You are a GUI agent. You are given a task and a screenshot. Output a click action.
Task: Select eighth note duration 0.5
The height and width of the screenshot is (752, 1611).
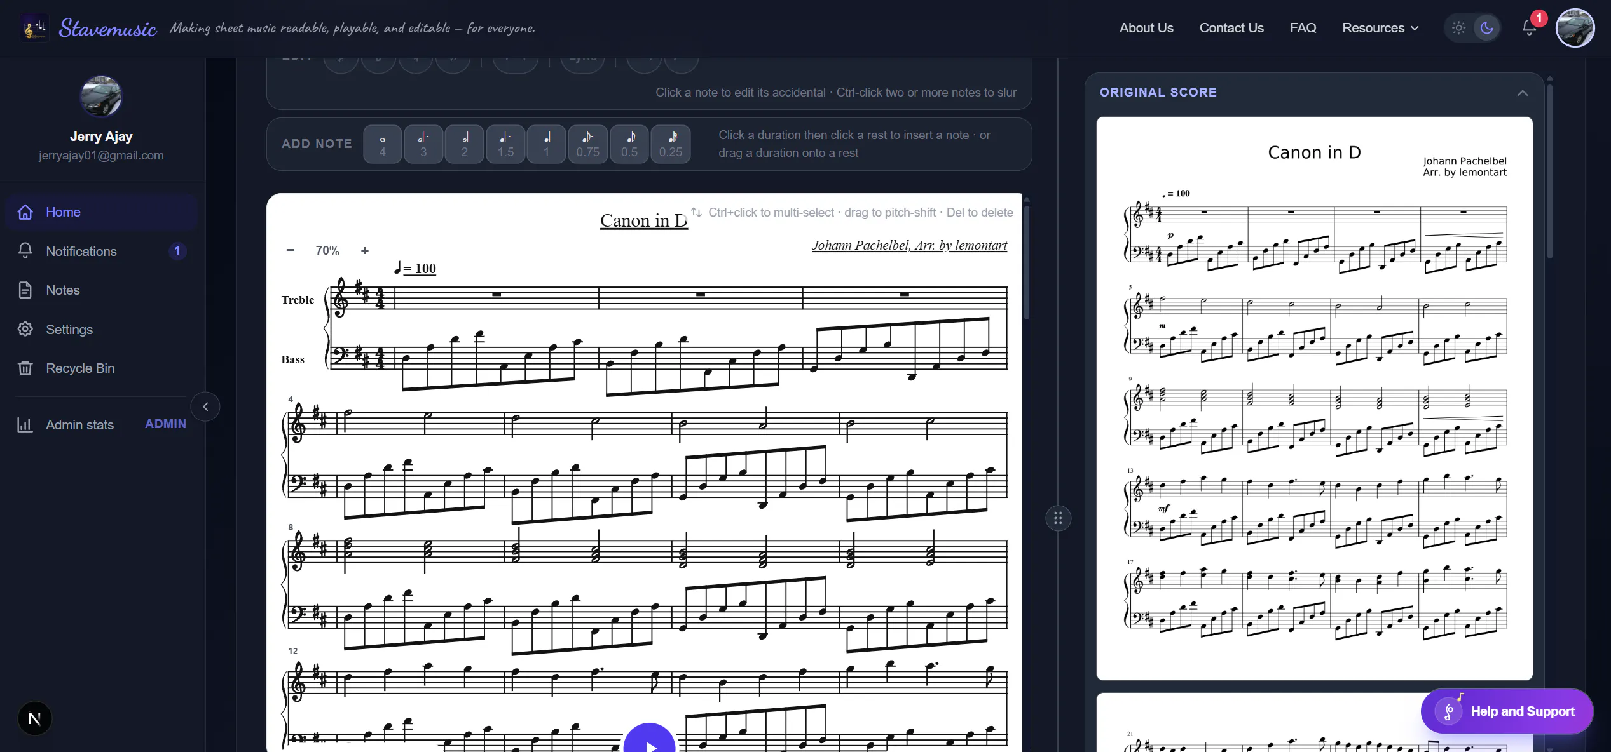coord(629,144)
